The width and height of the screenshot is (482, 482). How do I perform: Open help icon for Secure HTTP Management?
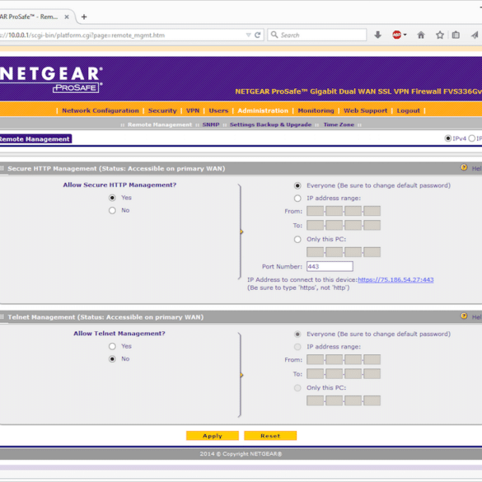click(x=464, y=167)
